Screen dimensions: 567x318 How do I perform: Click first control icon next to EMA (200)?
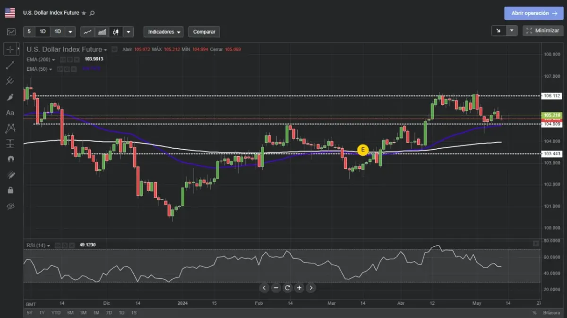[x=62, y=59]
